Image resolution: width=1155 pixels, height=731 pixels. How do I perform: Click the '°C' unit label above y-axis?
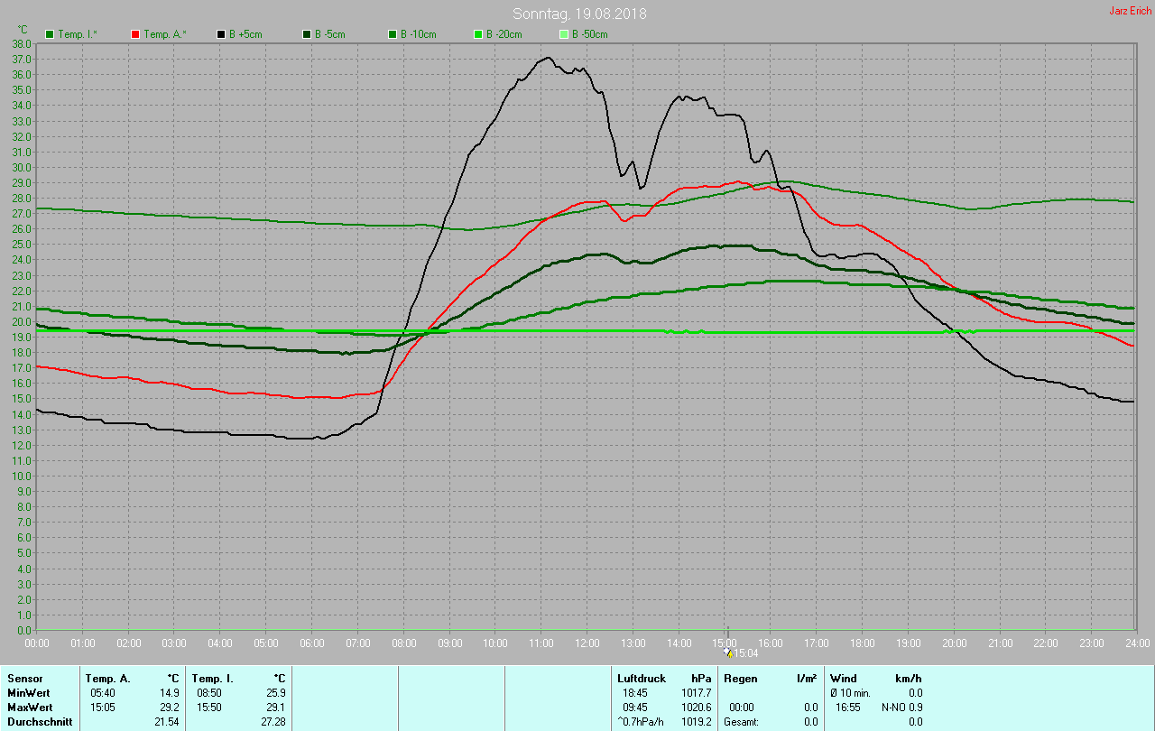coord(23,30)
